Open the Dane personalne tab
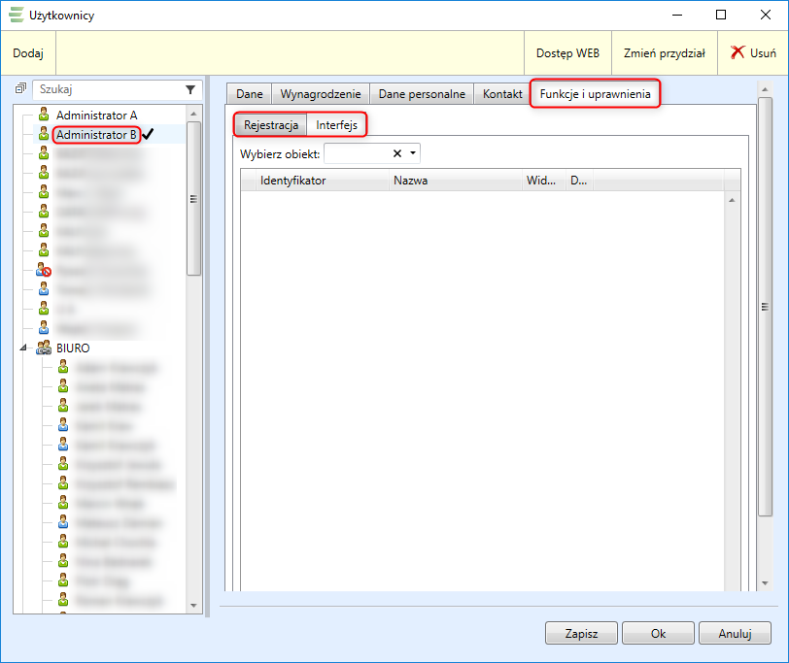This screenshot has width=789, height=663. point(422,94)
